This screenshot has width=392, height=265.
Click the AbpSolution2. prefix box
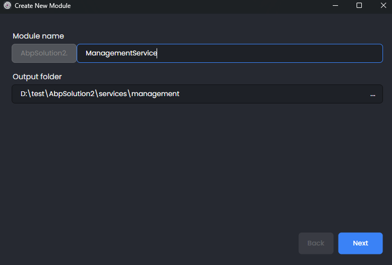tap(44, 53)
